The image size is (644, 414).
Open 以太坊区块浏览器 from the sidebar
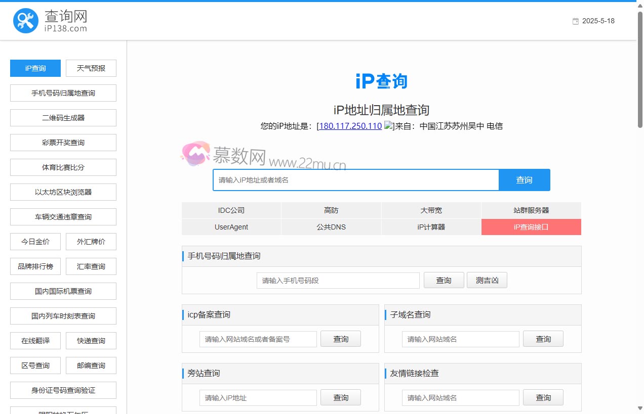pos(63,192)
